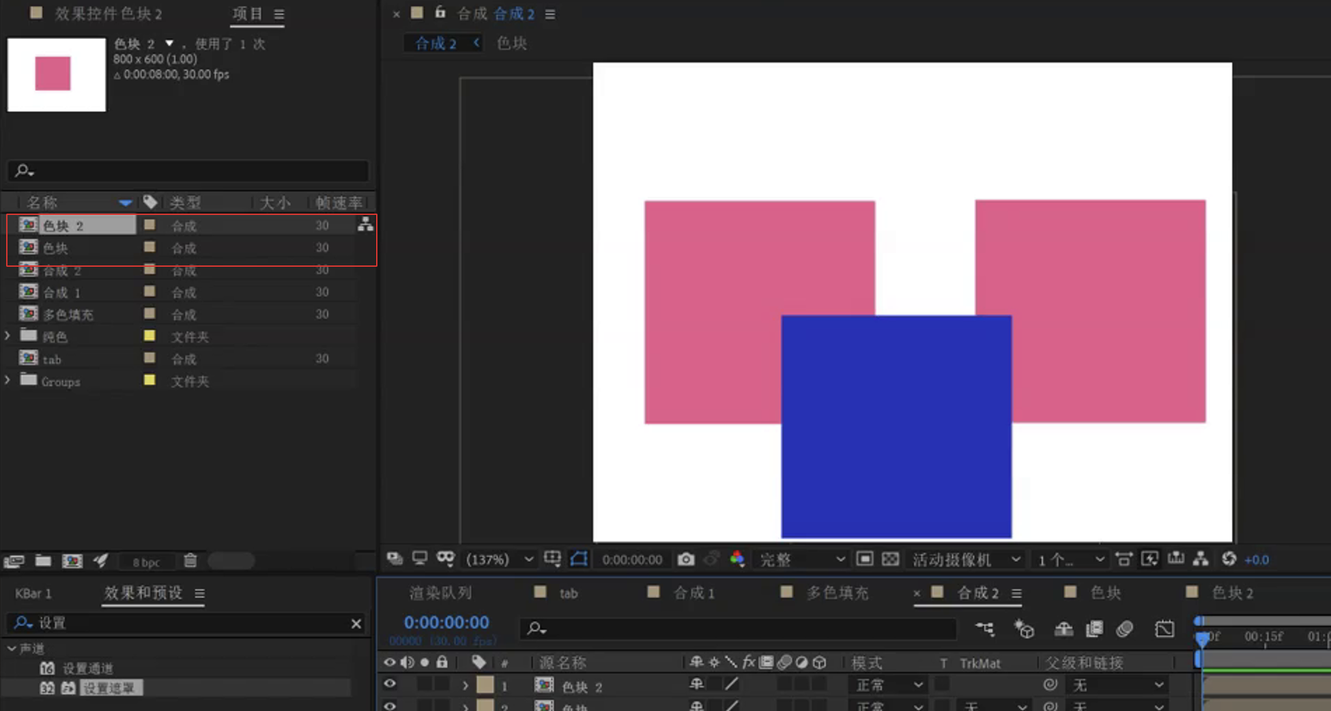This screenshot has width=1331, height=711.
Task: Open the composition mini-flowchart icon
Action: coord(985,628)
